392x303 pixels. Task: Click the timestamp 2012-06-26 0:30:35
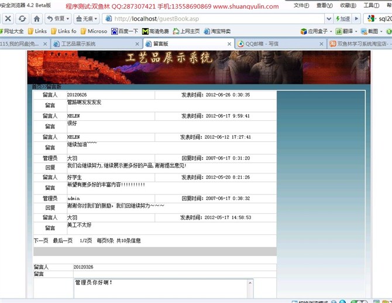pos(228,95)
